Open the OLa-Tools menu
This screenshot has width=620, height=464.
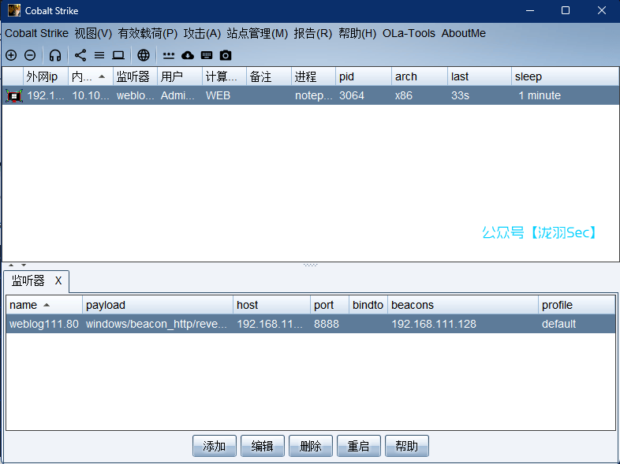(x=409, y=34)
